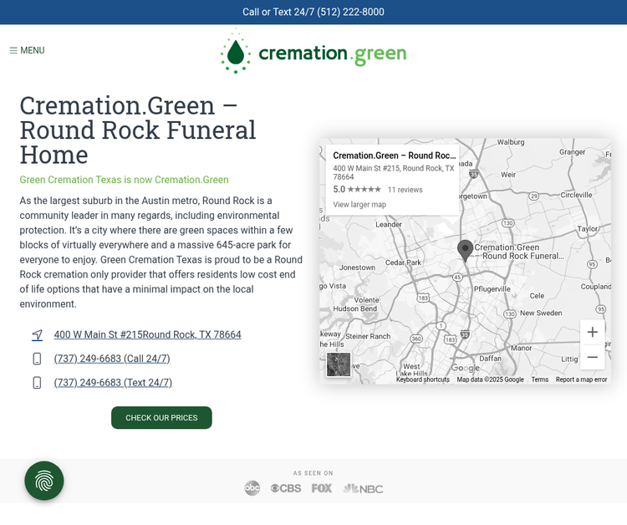The height and width of the screenshot is (525, 627).
Task: Click the Cremation.Green logo
Action: [x=313, y=53]
